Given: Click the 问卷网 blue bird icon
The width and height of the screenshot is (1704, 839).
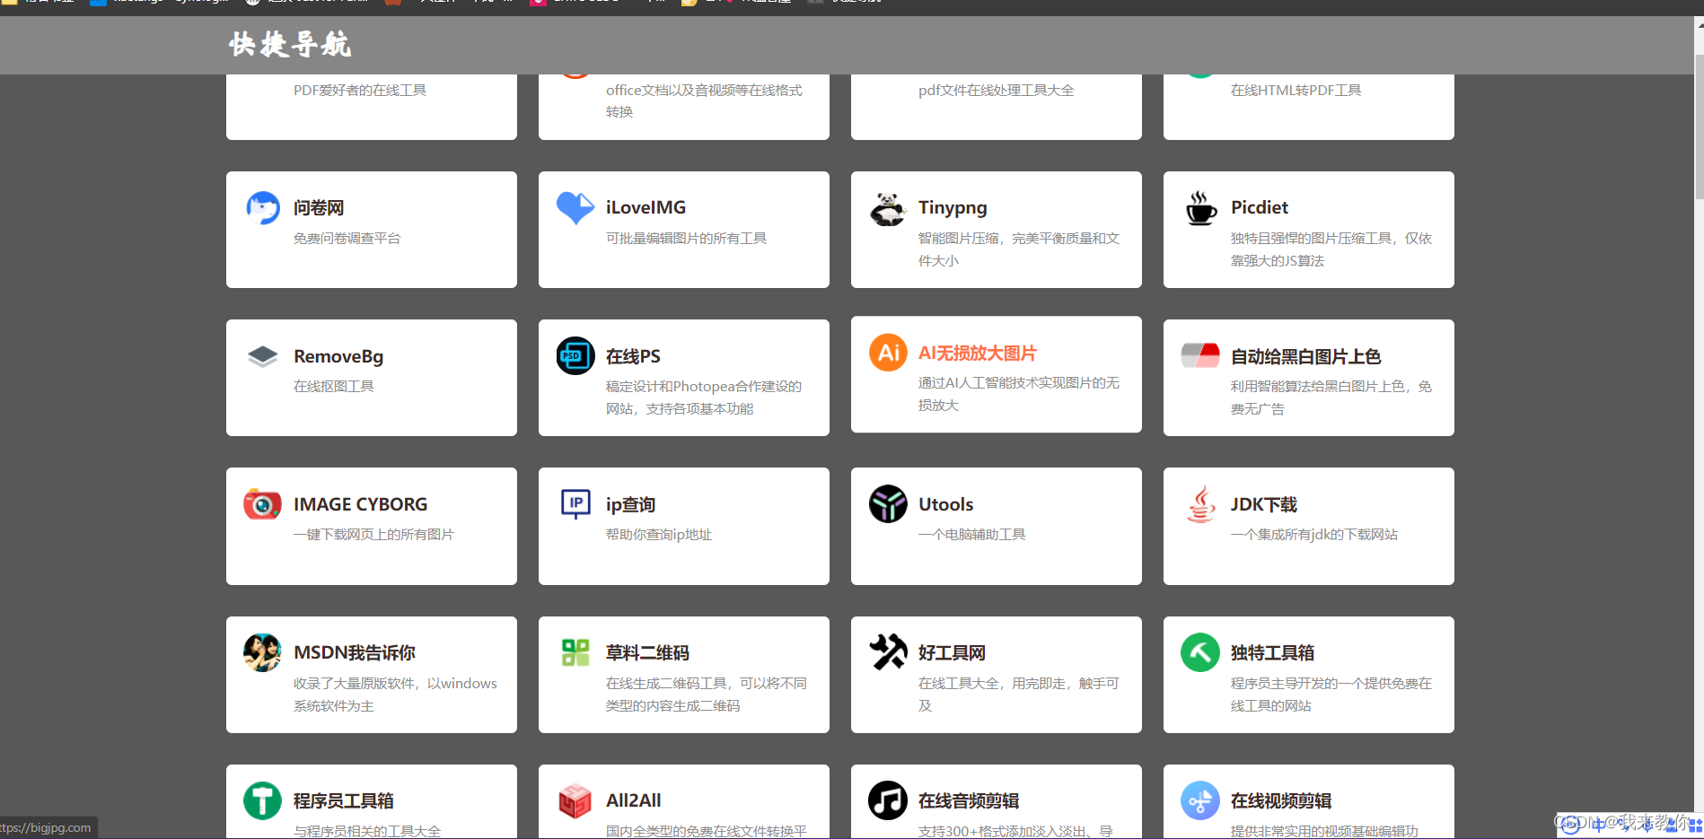Looking at the screenshot, I should pyautogui.click(x=263, y=207).
